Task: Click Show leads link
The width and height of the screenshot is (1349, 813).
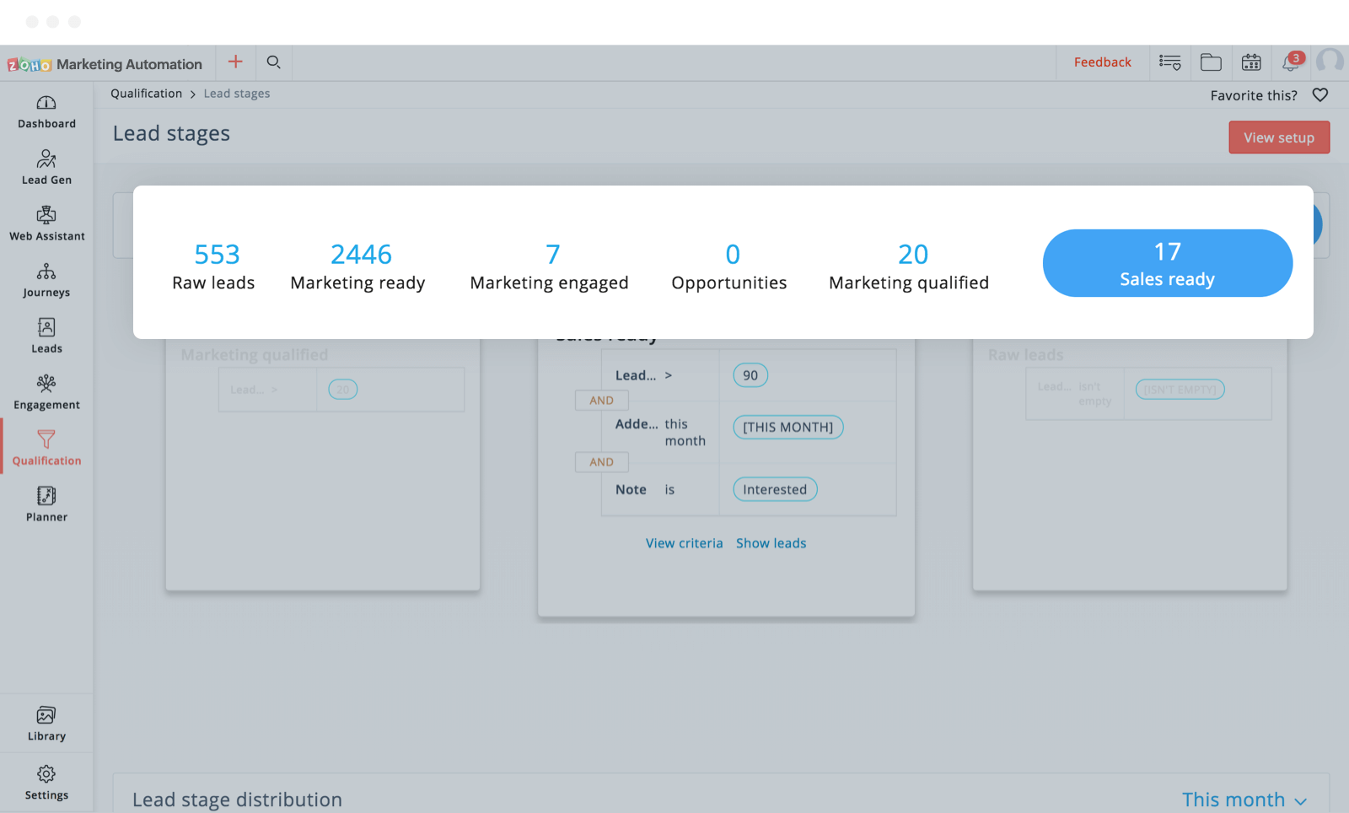Action: tap(771, 543)
